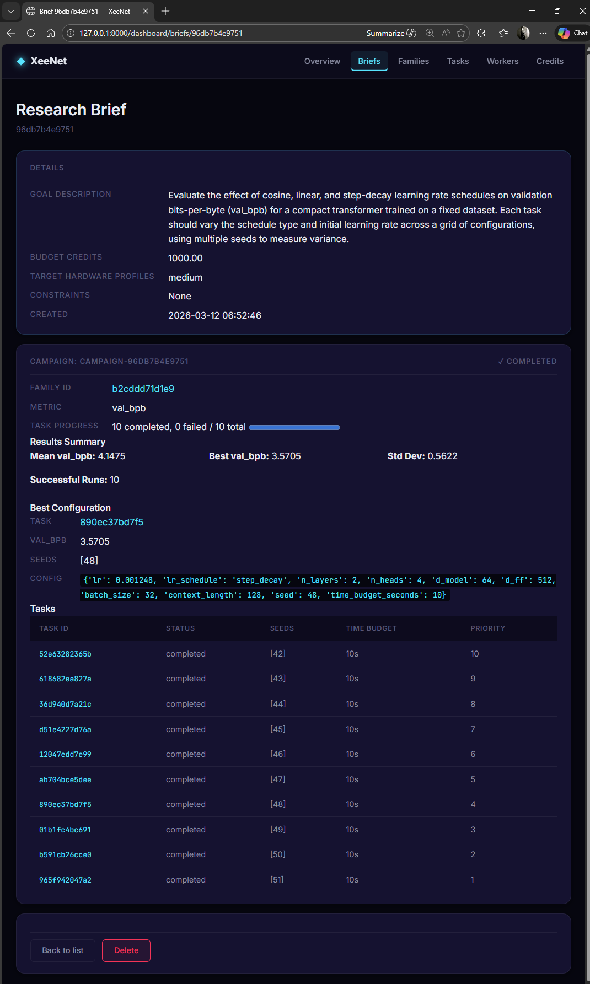The width and height of the screenshot is (590, 984).
Task: Open task 618682ea827a
Action: [x=65, y=679]
